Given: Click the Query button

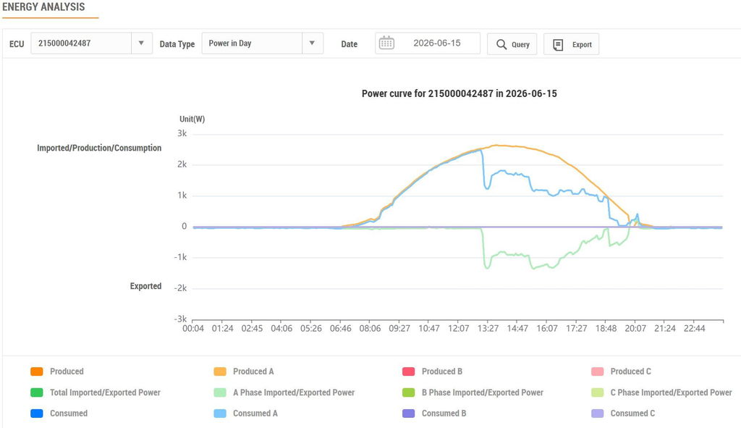Looking at the screenshot, I should 512,44.
